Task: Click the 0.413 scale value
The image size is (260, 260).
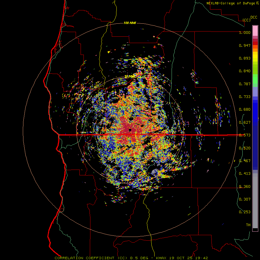Action: tap(245, 174)
